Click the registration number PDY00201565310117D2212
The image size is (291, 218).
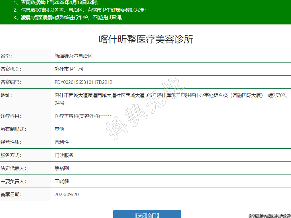(83, 82)
